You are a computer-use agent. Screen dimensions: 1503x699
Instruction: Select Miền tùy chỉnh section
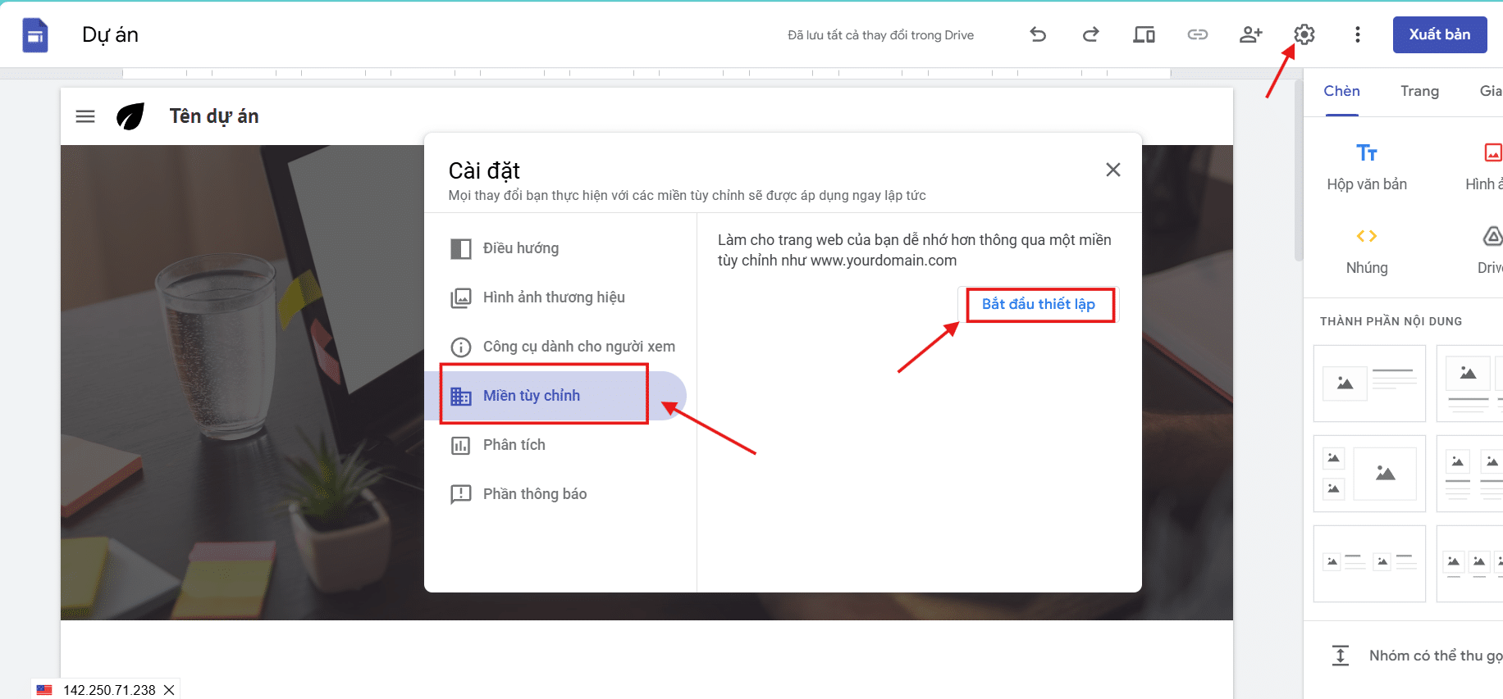point(555,396)
